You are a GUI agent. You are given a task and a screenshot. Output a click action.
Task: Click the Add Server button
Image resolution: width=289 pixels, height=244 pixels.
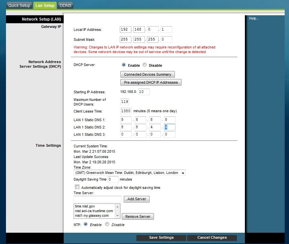click(137, 199)
